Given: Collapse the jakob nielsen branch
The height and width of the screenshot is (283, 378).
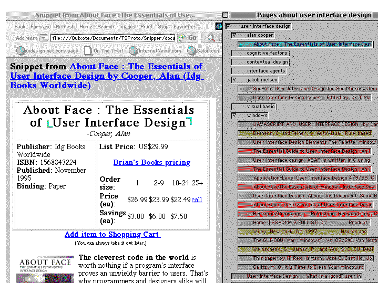Looking at the screenshot, I should click(234, 80).
